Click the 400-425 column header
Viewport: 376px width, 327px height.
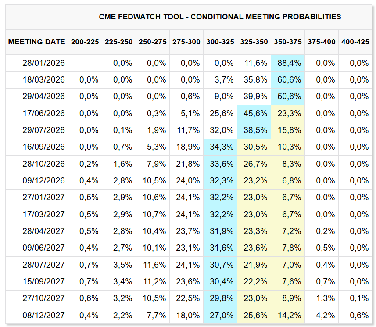click(x=355, y=42)
